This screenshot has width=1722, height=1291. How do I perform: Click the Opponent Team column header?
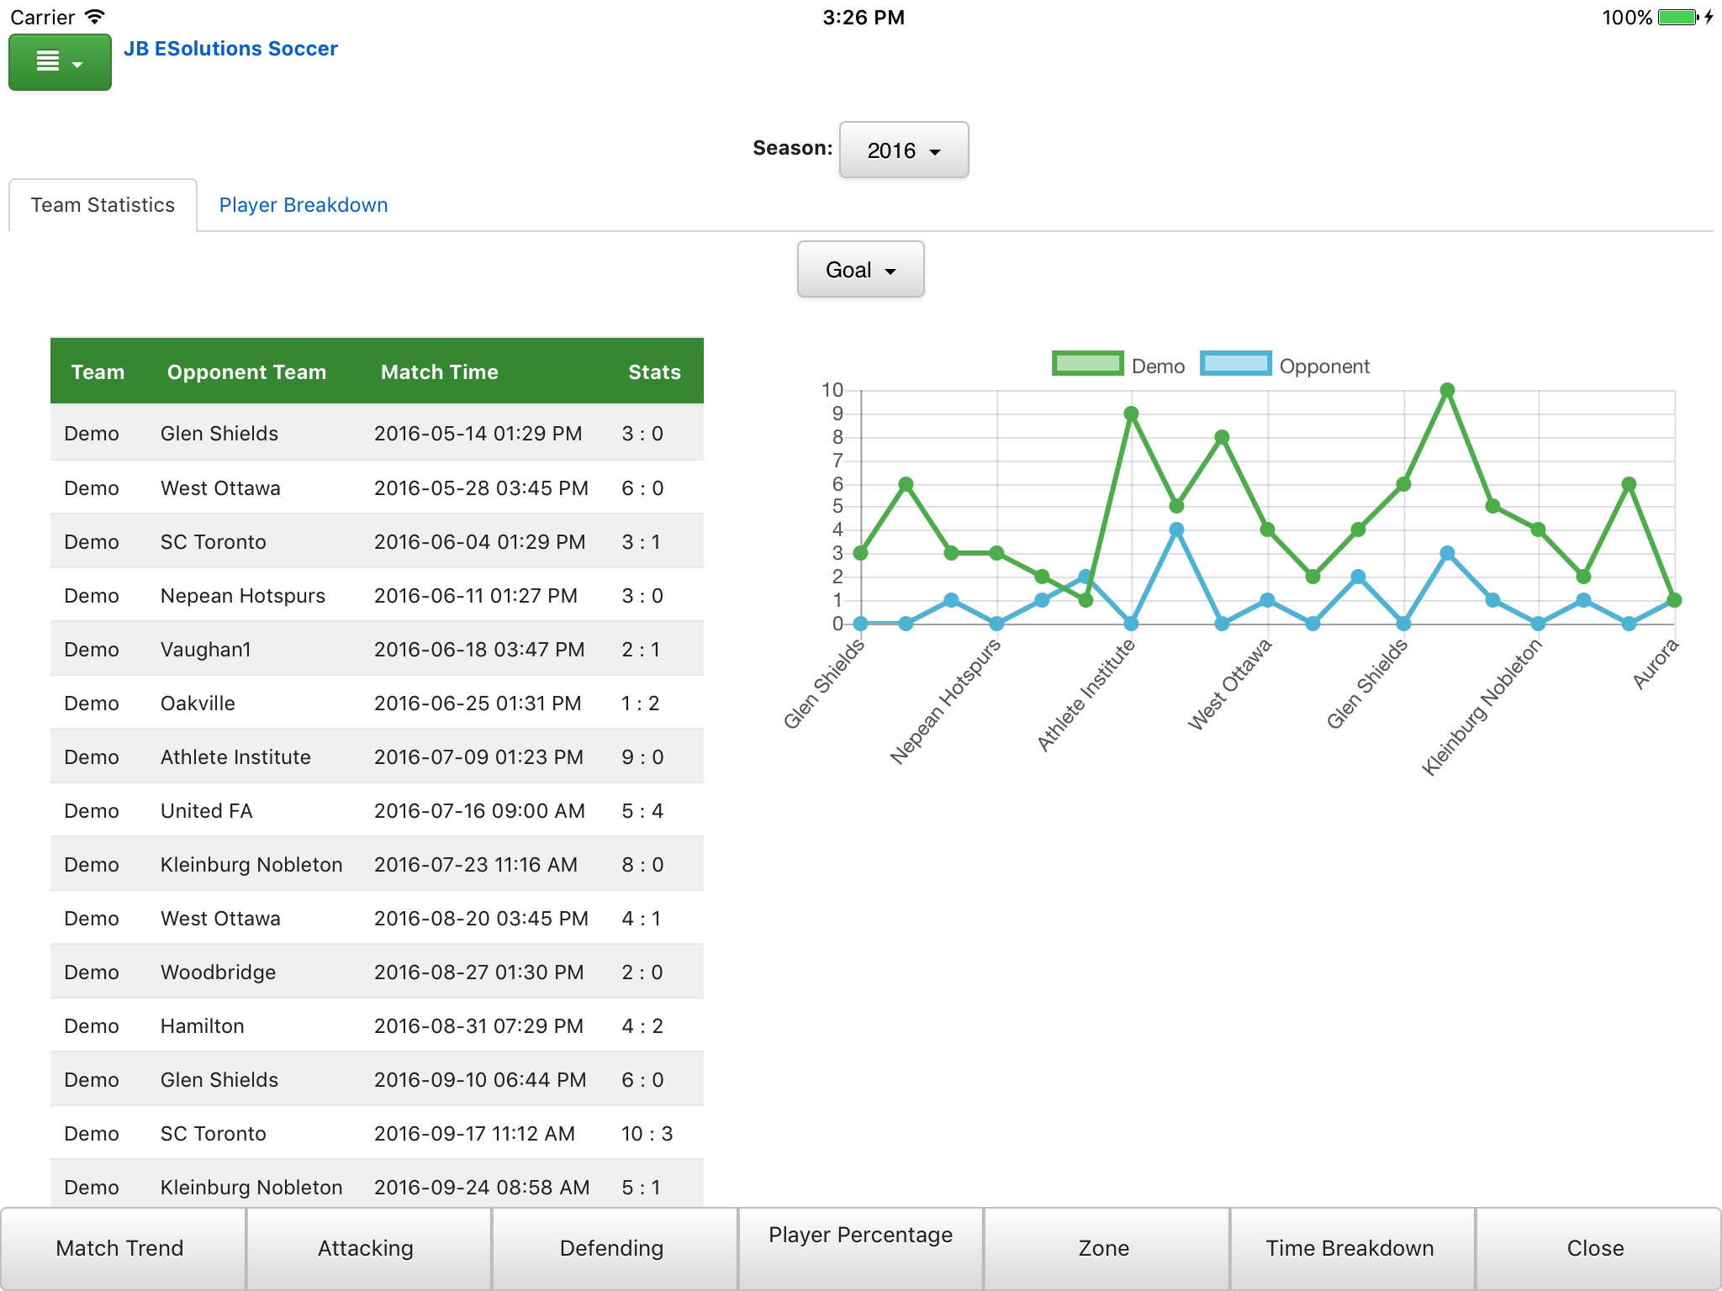(x=246, y=372)
